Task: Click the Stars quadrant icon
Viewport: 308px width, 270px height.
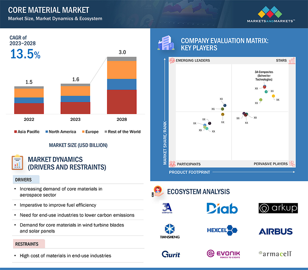Action: tap(292, 61)
